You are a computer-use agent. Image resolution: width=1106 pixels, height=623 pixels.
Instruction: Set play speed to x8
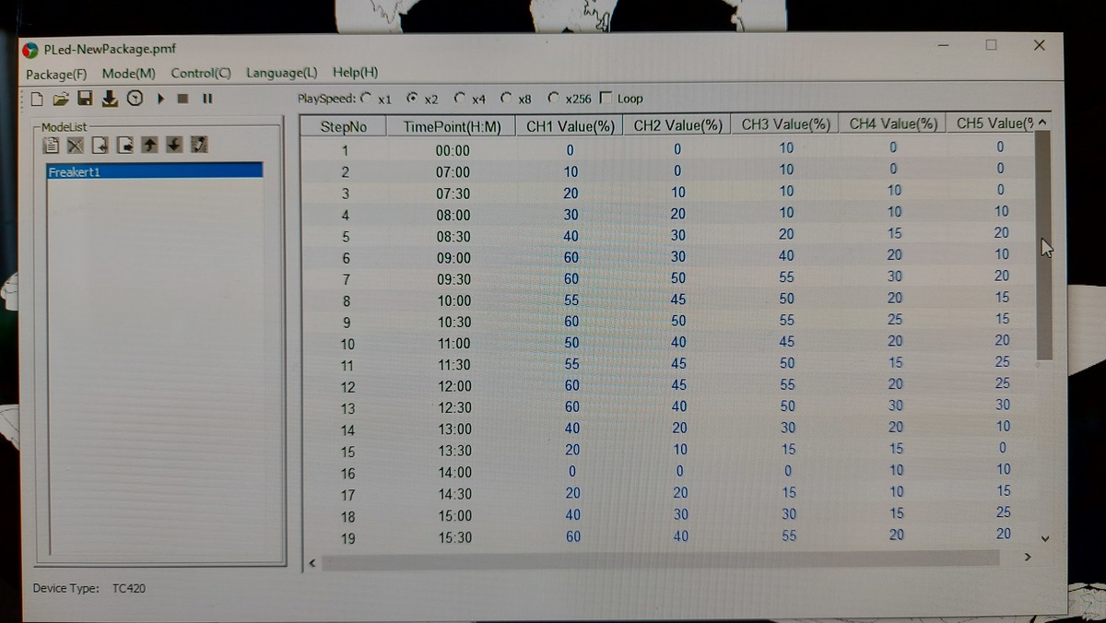tap(507, 98)
